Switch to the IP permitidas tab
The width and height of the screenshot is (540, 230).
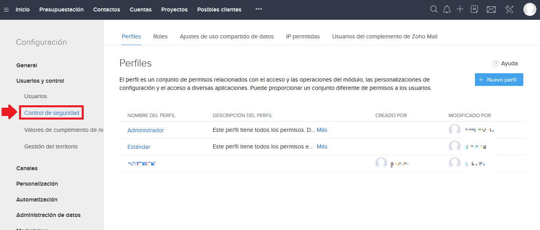coord(303,36)
